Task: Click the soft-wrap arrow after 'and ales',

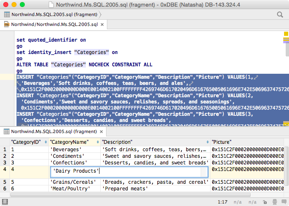Action: [191, 84]
